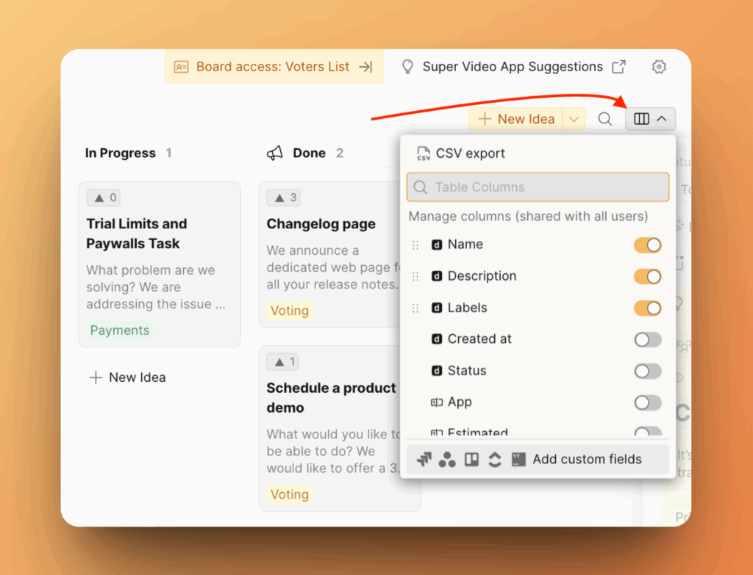Click the columns layout icon

(641, 119)
